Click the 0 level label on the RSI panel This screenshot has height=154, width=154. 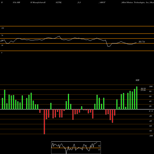[x=2, y=53]
